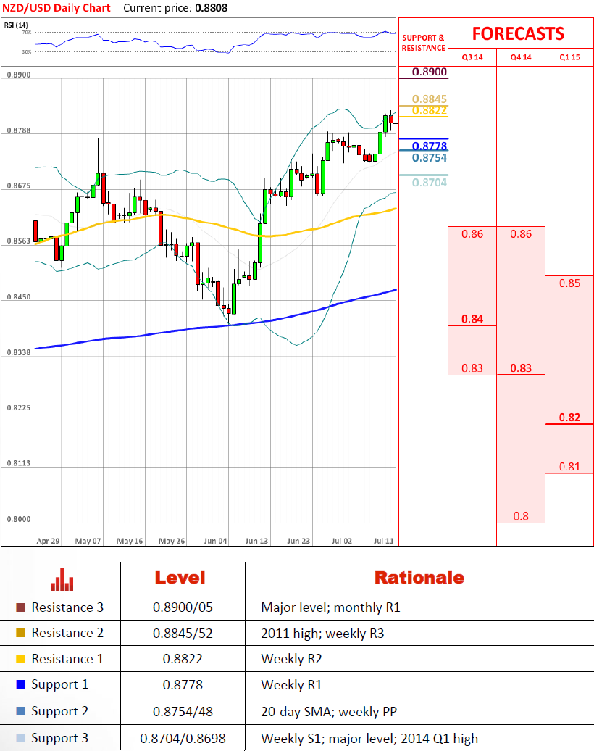Click the 0.81 low in Q1 15 column

point(569,467)
